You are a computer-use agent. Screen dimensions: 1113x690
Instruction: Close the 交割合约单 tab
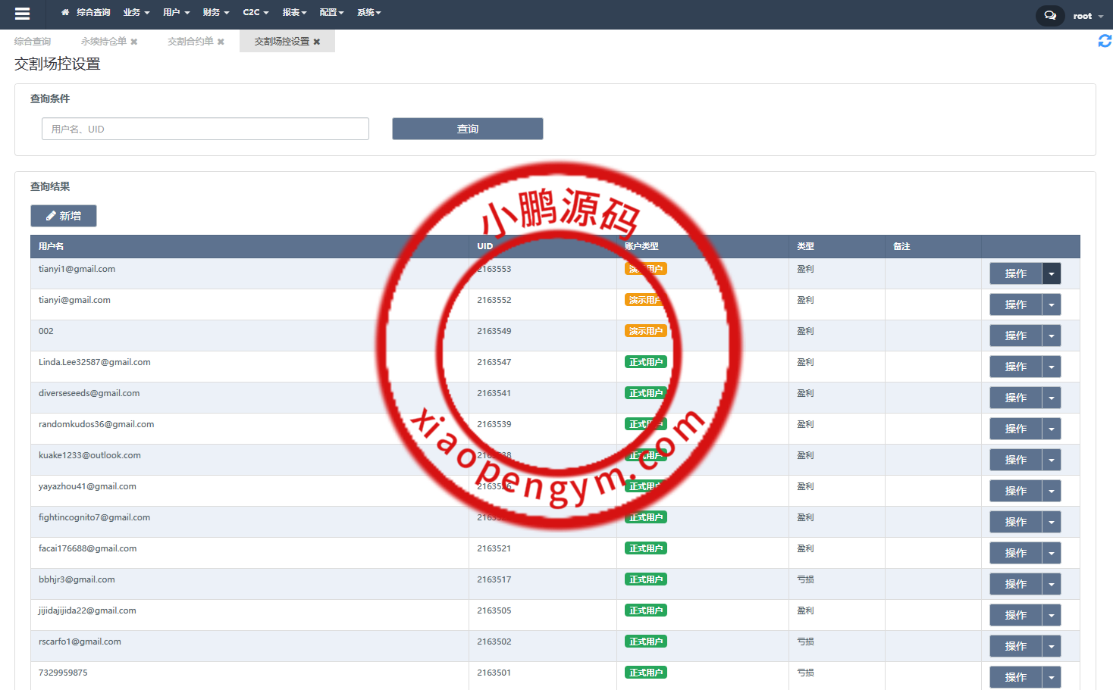point(221,42)
